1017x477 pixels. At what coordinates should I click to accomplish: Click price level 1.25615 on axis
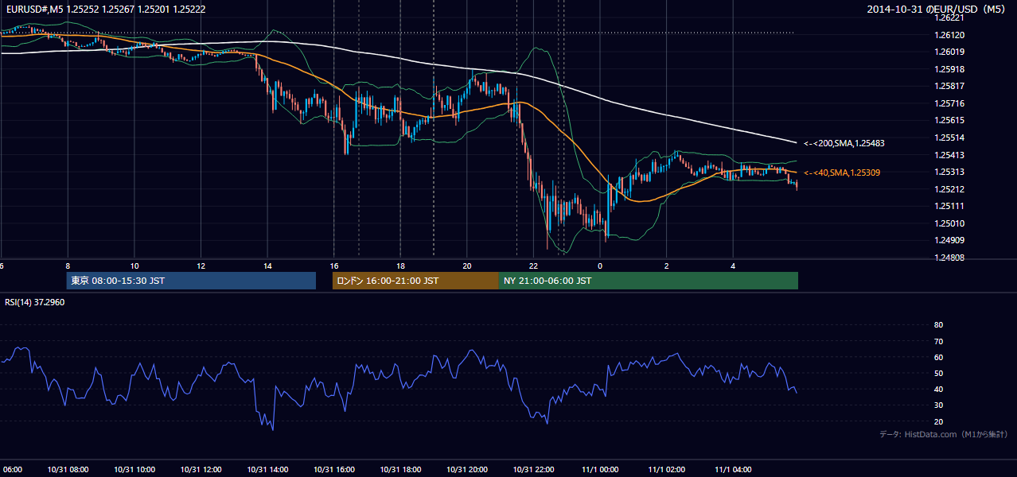pyautogui.click(x=949, y=120)
